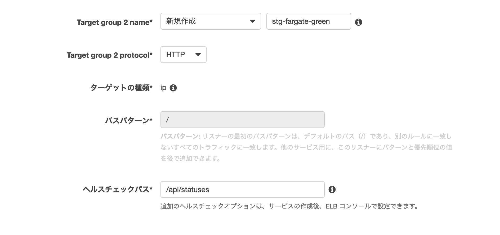The width and height of the screenshot is (500, 235).
Task: Click the last line of the path pattern description
Action: click(x=191, y=159)
